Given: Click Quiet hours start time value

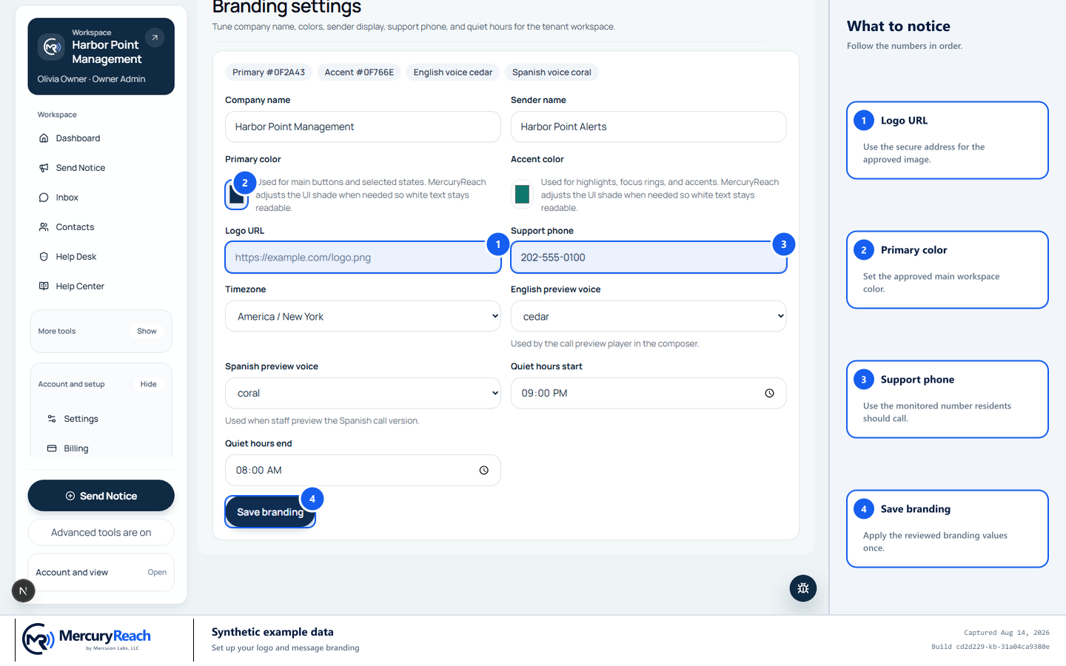Looking at the screenshot, I should (544, 394).
